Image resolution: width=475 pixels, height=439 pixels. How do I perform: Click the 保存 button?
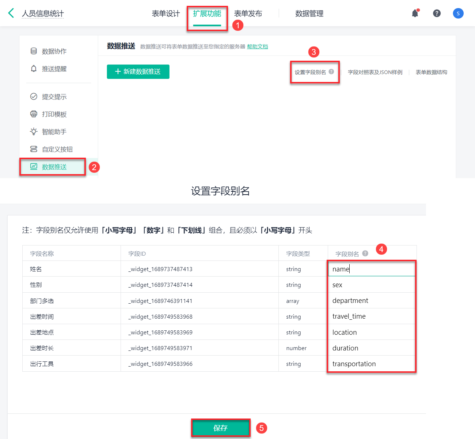coord(221,428)
